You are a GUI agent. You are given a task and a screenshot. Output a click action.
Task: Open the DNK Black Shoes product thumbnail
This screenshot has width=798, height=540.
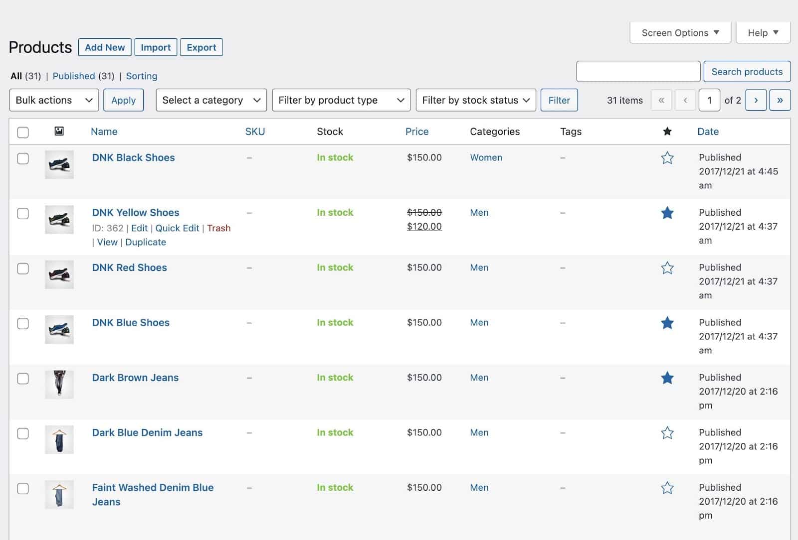[x=59, y=164]
